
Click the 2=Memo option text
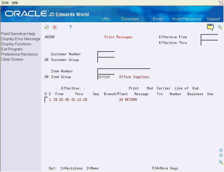[93, 168]
